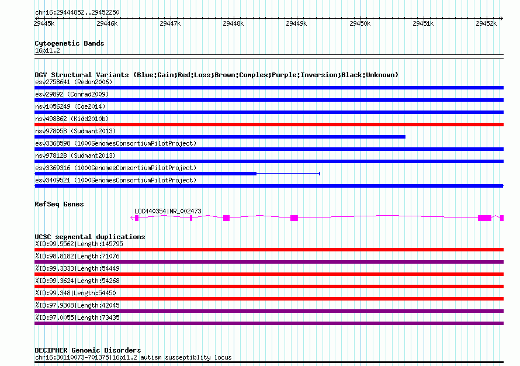Click the esv3369316 variant label
The width and height of the screenshot is (520, 366).
(x=116, y=168)
